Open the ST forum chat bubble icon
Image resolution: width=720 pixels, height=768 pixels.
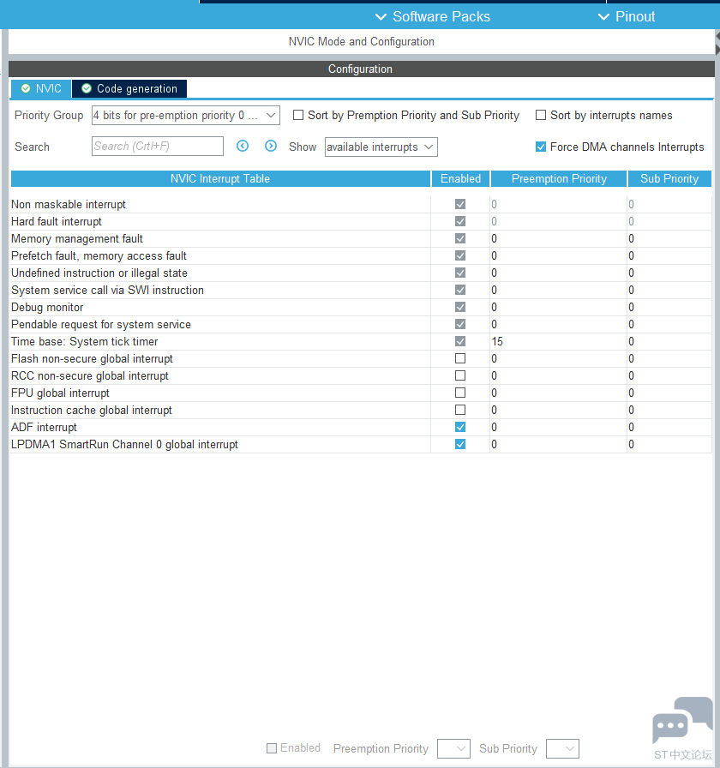coord(682,721)
